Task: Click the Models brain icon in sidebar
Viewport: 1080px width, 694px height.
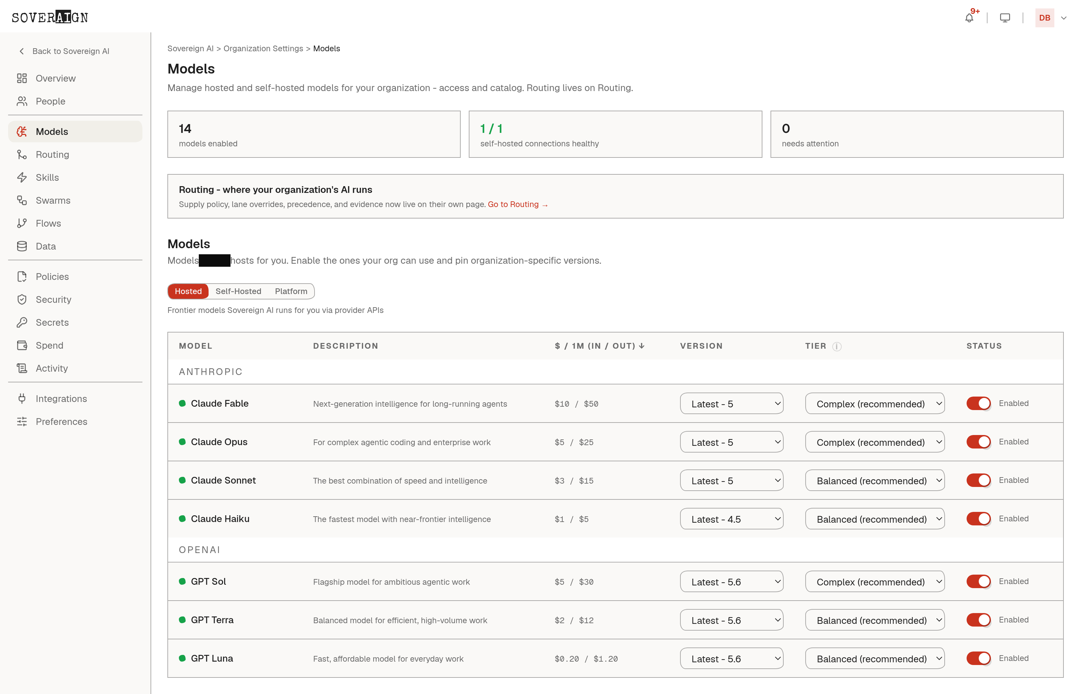Action: click(x=22, y=132)
